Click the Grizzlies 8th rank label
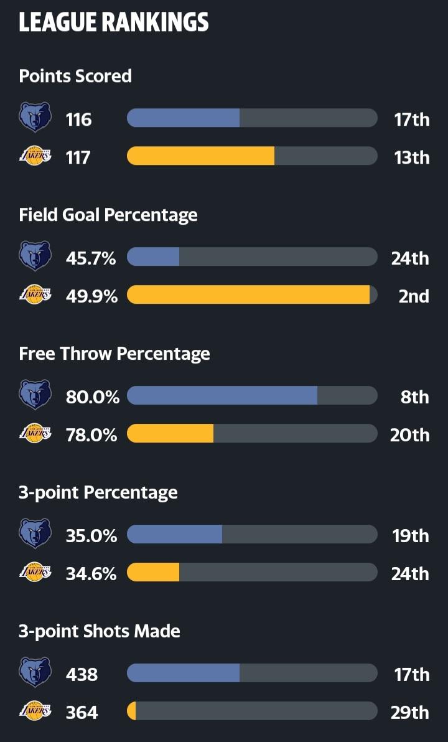This screenshot has width=448, height=742. 414,397
